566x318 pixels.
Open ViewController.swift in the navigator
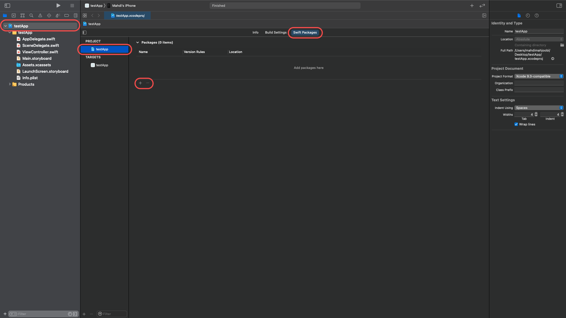pos(40,52)
